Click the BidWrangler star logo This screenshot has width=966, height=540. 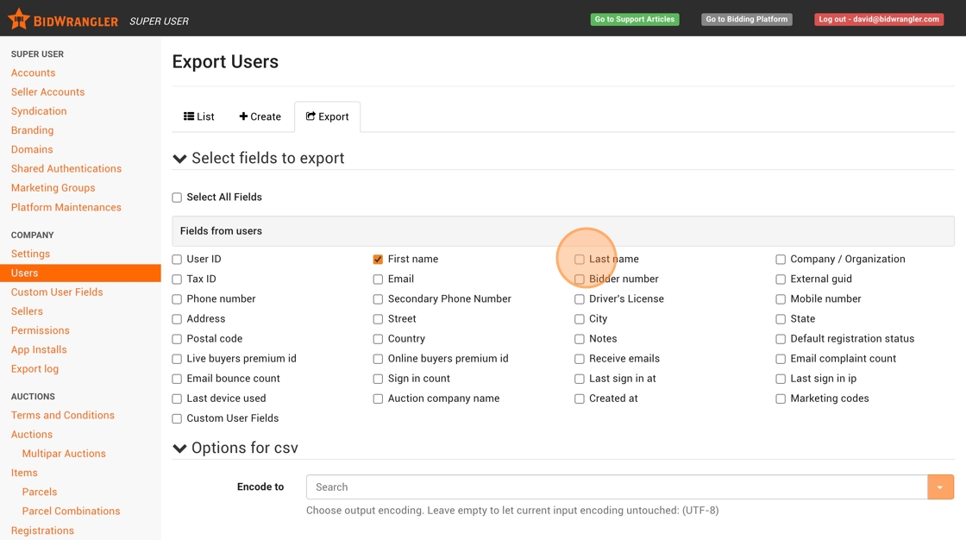19,19
